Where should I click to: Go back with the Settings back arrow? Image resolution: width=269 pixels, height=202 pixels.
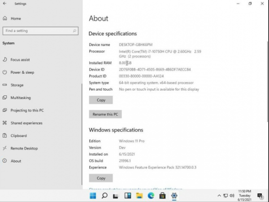point(4,4)
